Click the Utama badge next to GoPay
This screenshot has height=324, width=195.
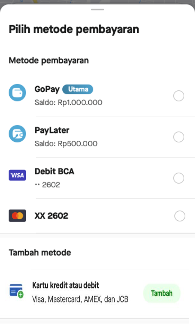tap(78, 89)
